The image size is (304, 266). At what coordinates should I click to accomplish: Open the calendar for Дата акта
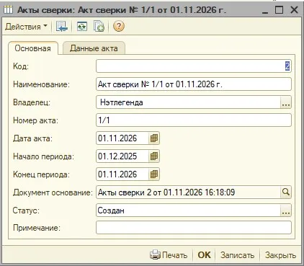coord(154,138)
